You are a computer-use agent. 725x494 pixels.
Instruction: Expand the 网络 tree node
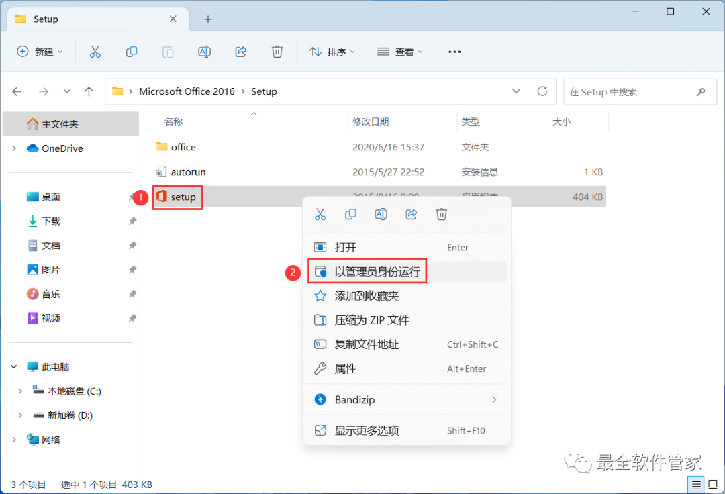pos(14,440)
